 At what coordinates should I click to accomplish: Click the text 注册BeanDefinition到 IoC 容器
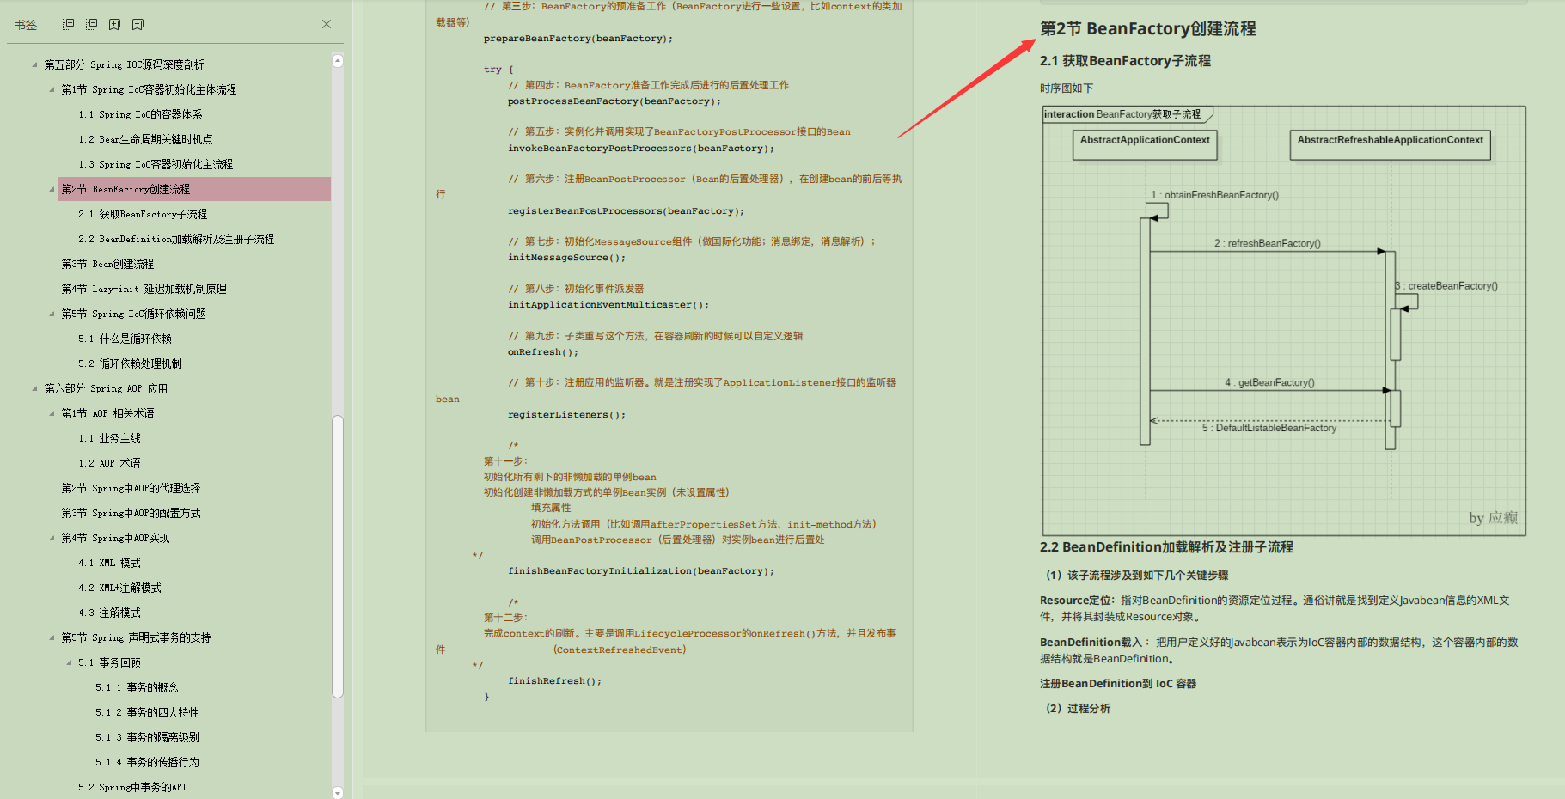point(1118,684)
